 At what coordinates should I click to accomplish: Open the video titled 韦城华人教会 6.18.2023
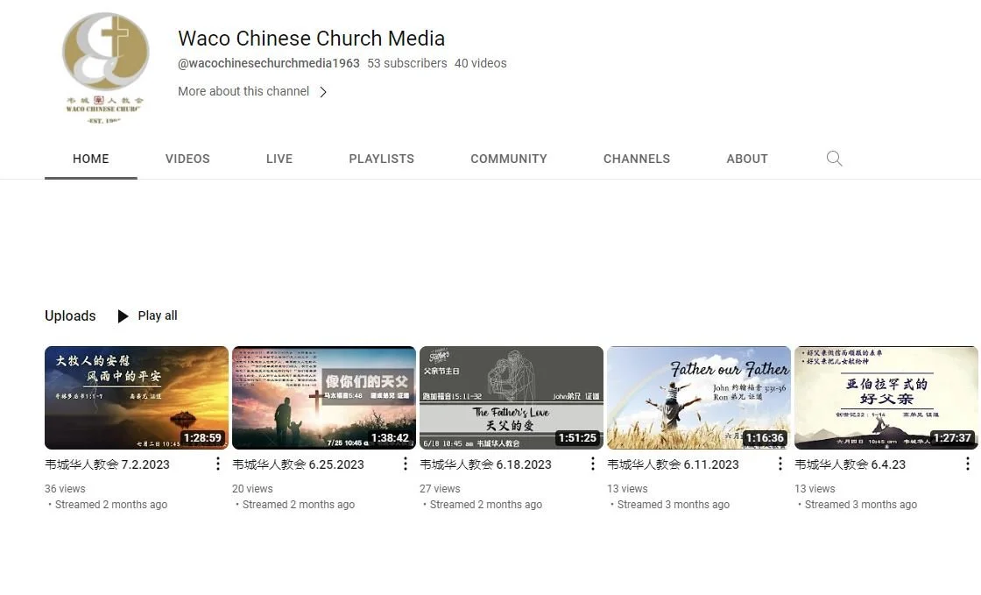click(485, 464)
